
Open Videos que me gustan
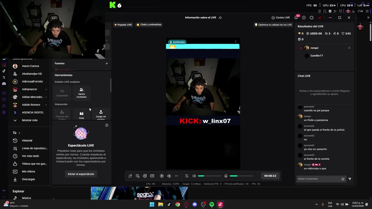coord(30,164)
